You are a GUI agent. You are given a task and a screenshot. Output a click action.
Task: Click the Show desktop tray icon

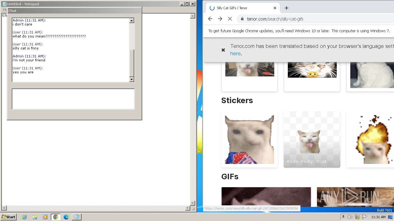tap(390, 217)
